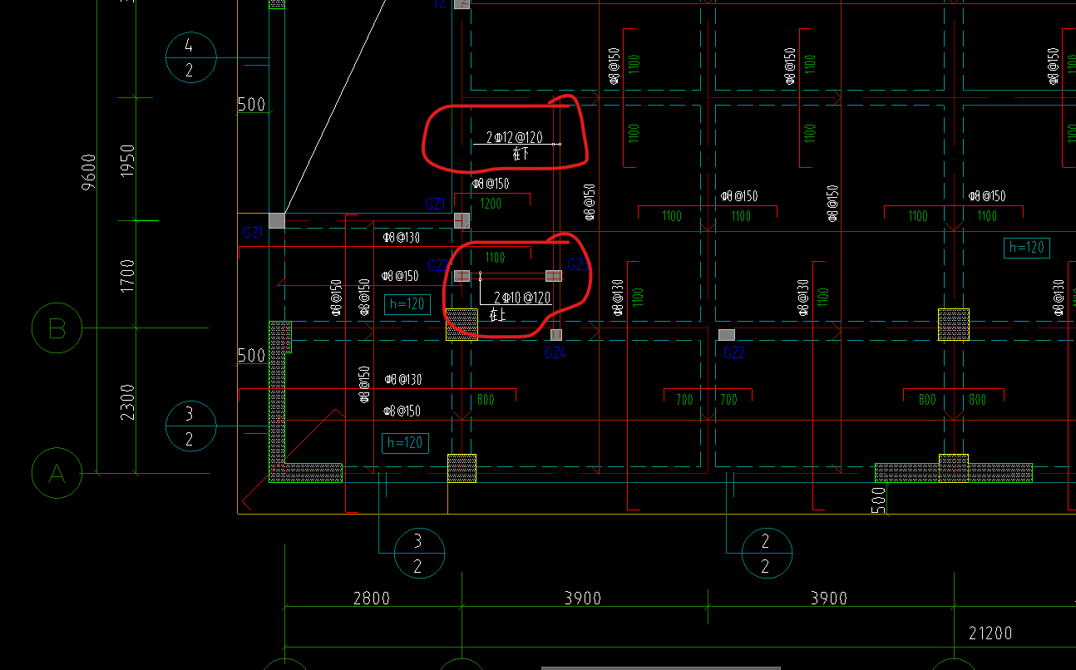The image size is (1076, 670).
Task: Click the 3900 dimension next to 2800
Action: click(582, 599)
